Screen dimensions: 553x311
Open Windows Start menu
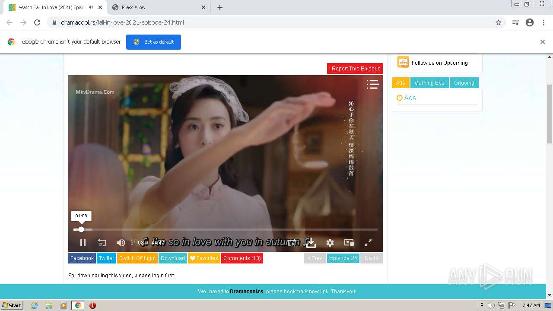click(12, 305)
